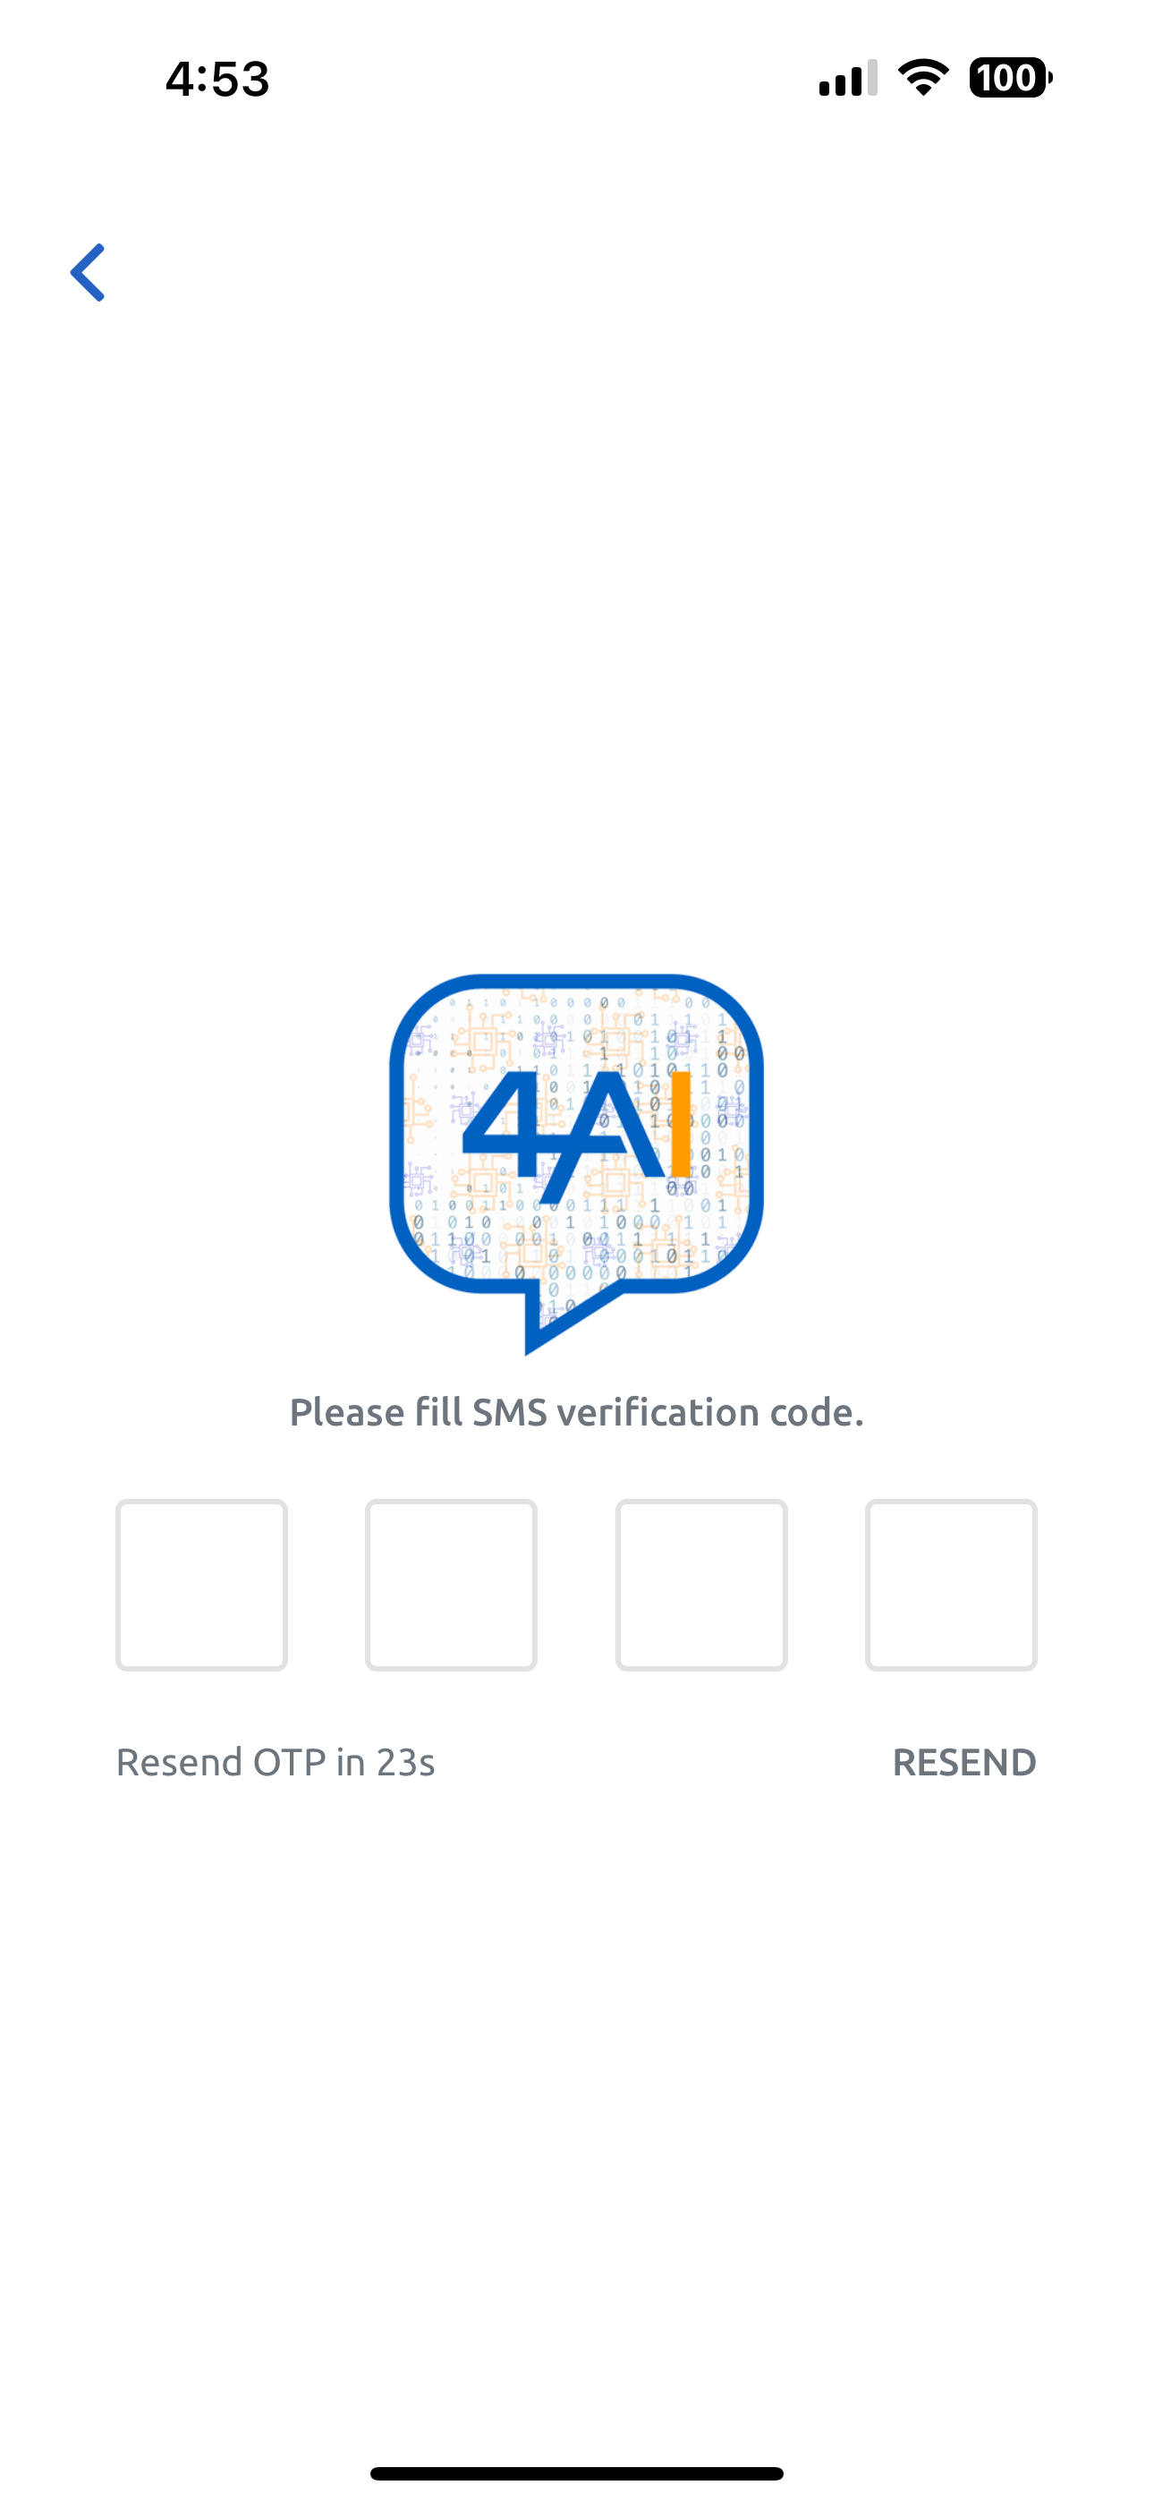Tap the RESEND button
This screenshot has width=1154, height=2502.
(x=964, y=1762)
